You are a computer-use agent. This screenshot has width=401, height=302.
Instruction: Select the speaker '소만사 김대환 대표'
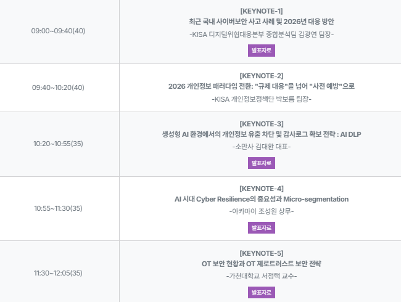click(261, 147)
